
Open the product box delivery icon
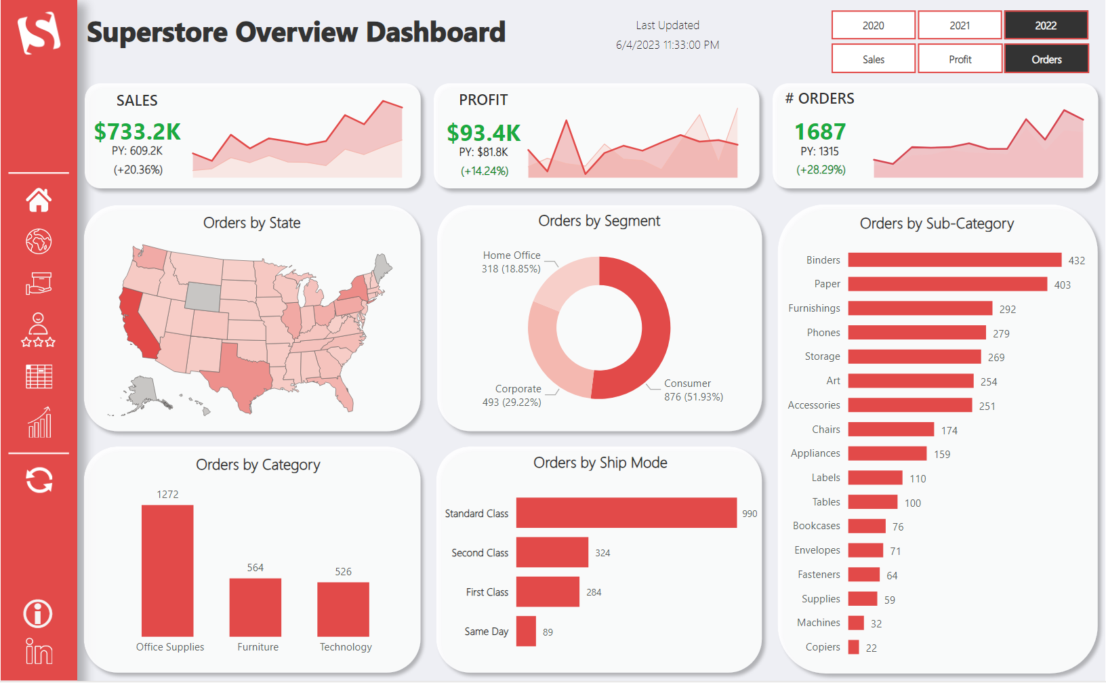(39, 283)
